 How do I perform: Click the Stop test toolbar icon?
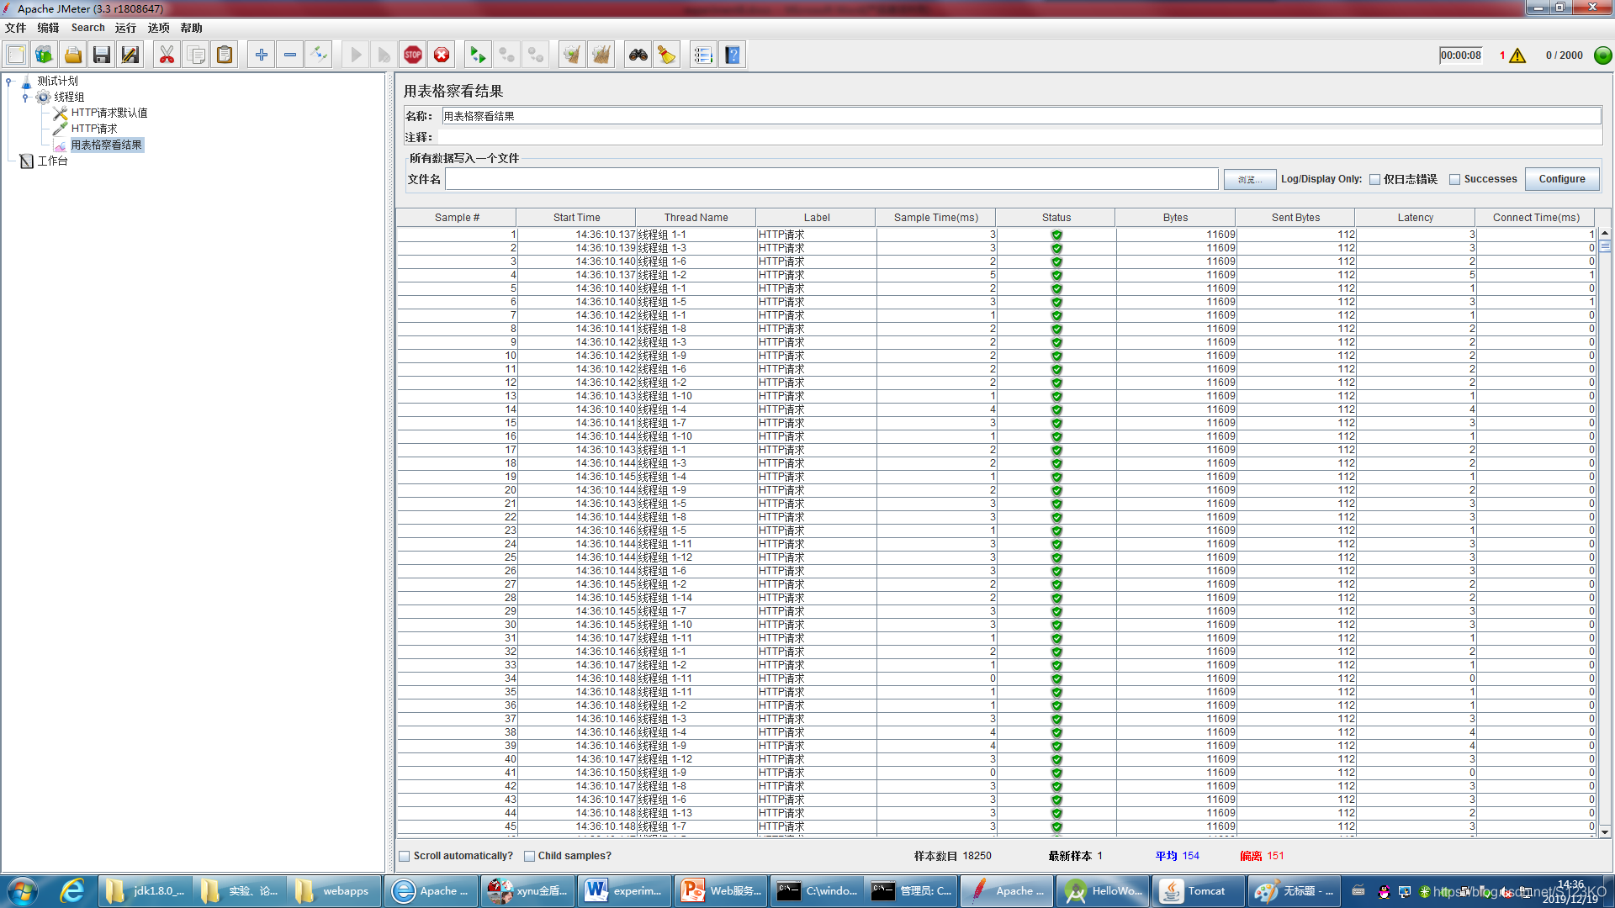pos(413,55)
